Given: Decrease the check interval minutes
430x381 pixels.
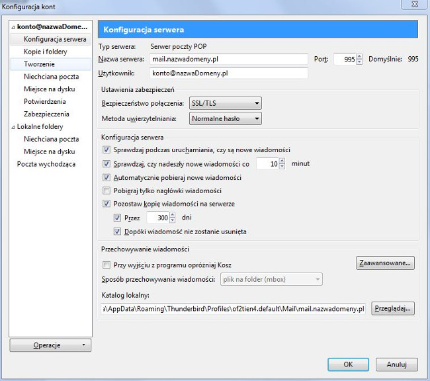Looking at the screenshot, I should [282, 167].
